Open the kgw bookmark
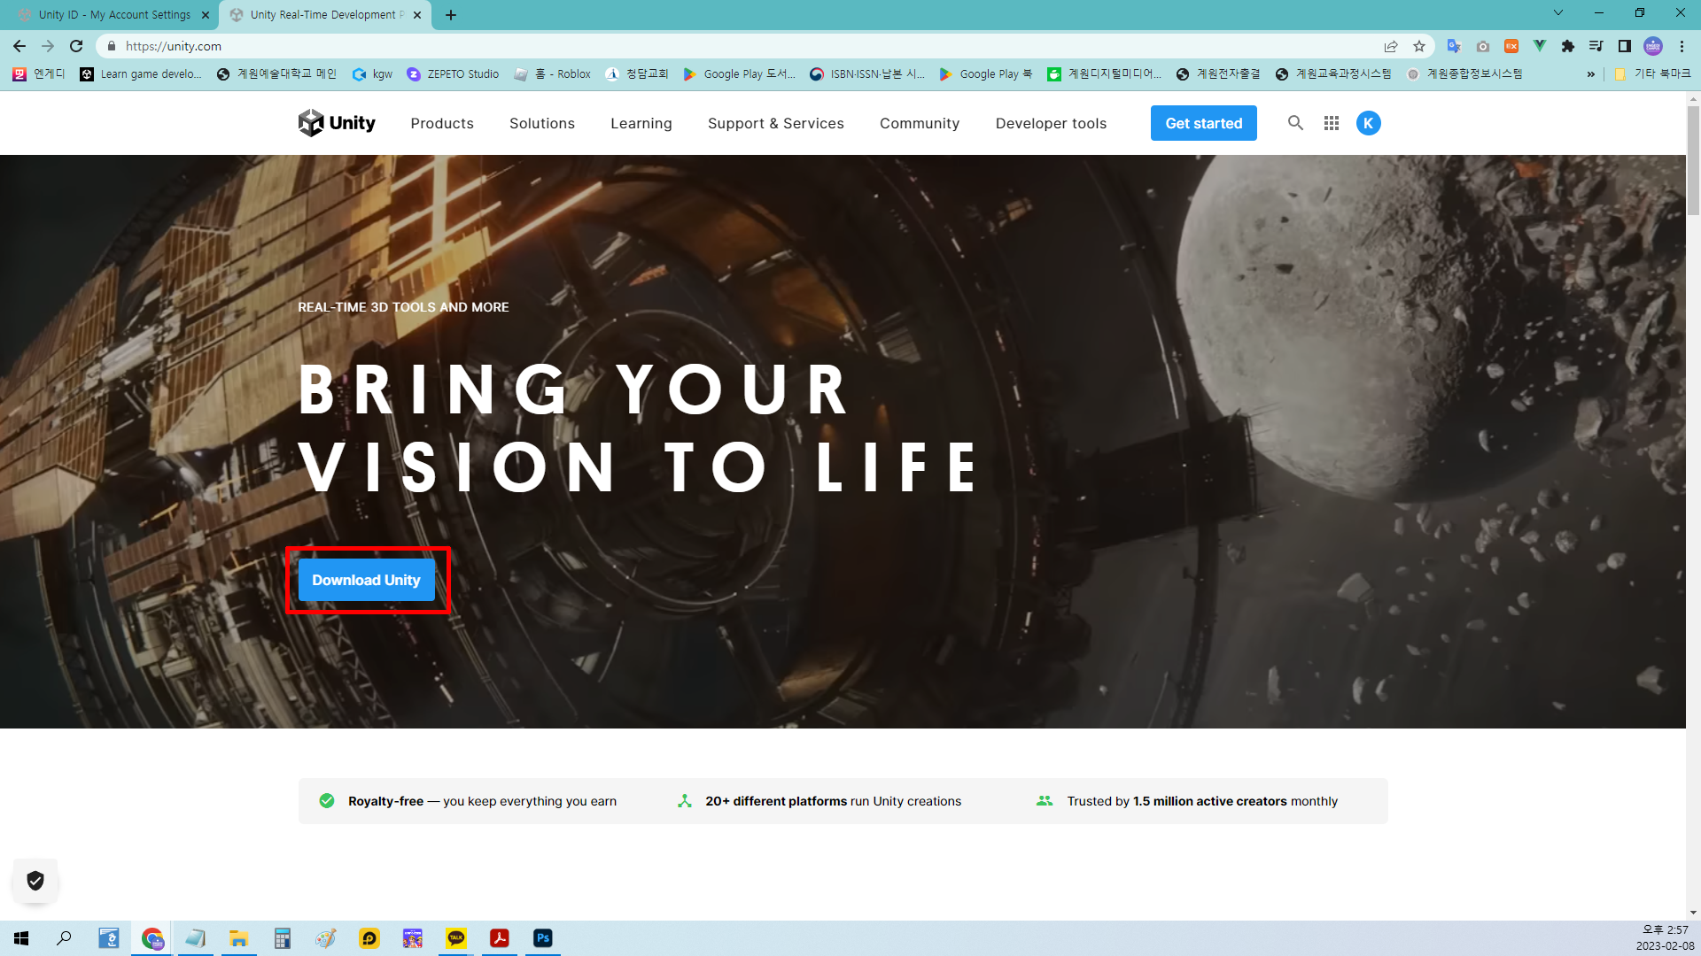This screenshot has height=956, width=1701. (x=373, y=74)
